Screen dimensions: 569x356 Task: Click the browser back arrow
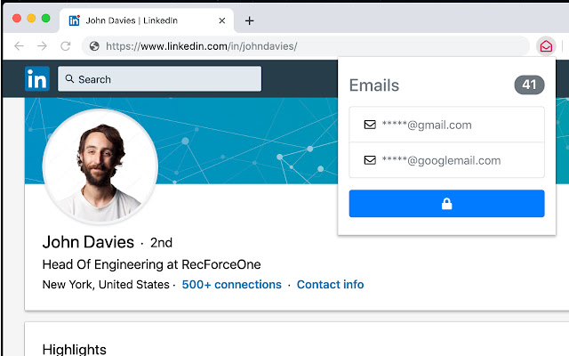click(x=19, y=46)
